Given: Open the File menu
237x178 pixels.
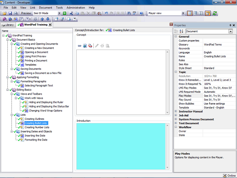Looking at the screenshot, I should pos(6,7).
